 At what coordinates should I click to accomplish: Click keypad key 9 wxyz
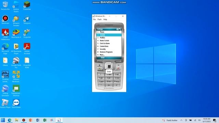[x=117, y=81]
